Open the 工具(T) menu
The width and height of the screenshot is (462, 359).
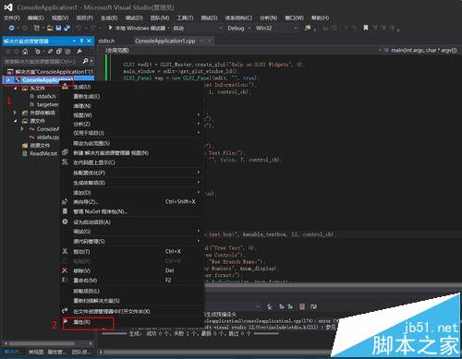coord(185,18)
